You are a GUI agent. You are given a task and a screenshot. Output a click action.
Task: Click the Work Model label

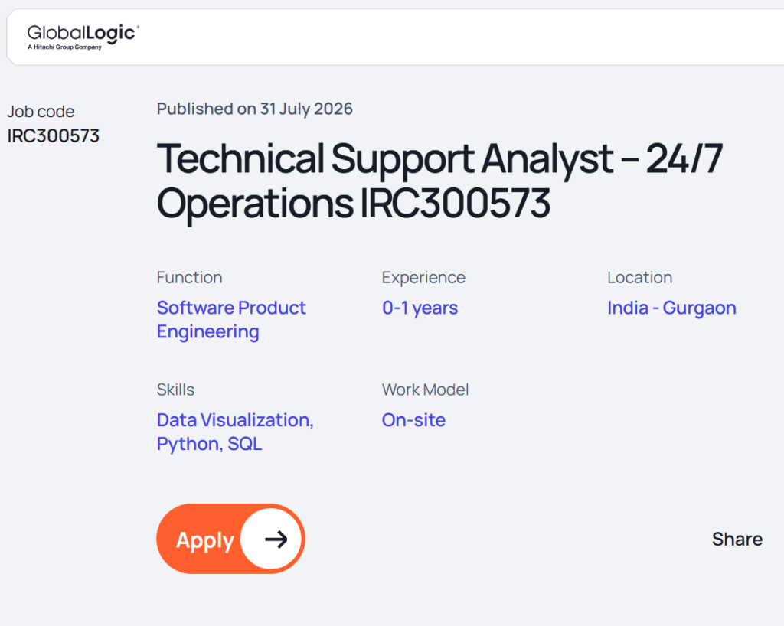[426, 390]
